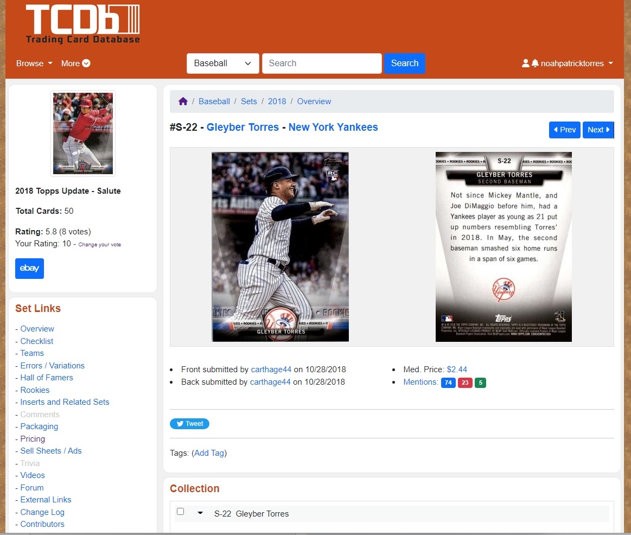The height and width of the screenshot is (535, 631).
Task: Click the blue mentions badge 74
Action: [x=448, y=383]
